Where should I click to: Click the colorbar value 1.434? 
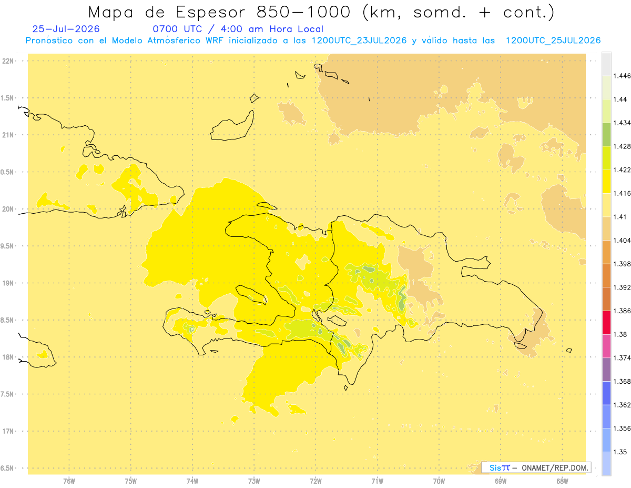pos(622,123)
